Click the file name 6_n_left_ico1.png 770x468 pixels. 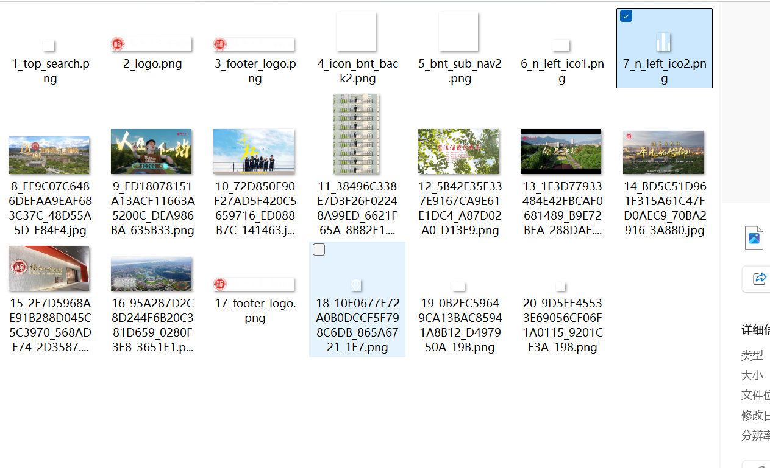562,71
